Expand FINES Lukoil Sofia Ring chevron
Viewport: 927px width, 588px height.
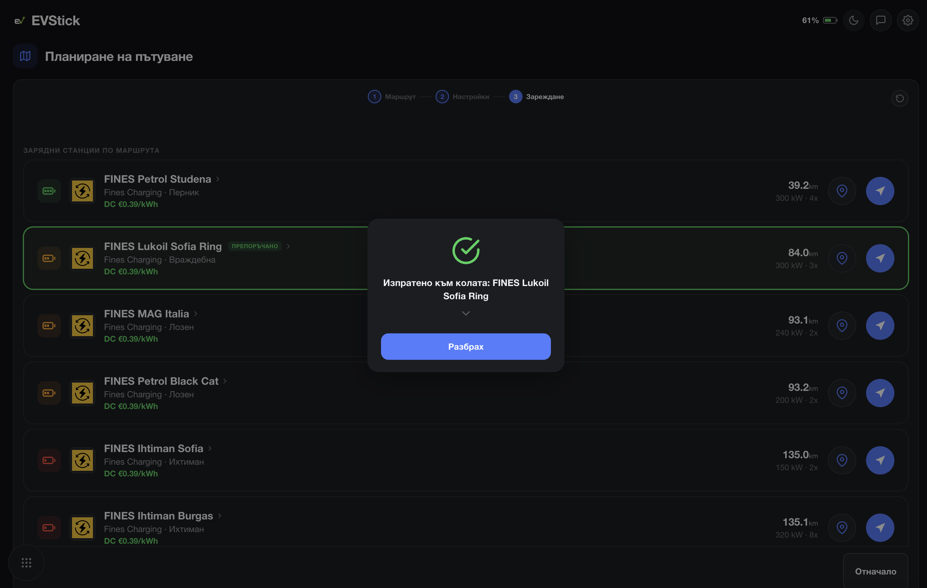pyautogui.click(x=288, y=246)
